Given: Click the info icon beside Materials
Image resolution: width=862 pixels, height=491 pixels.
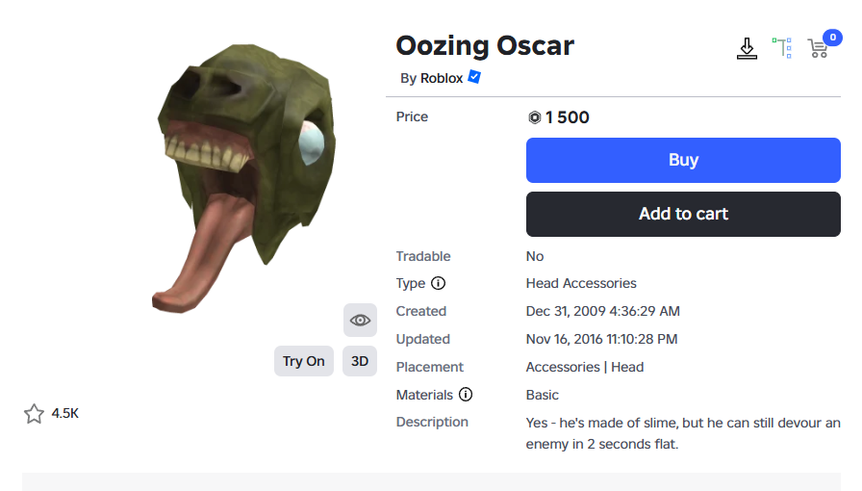Looking at the screenshot, I should point(466,395).
